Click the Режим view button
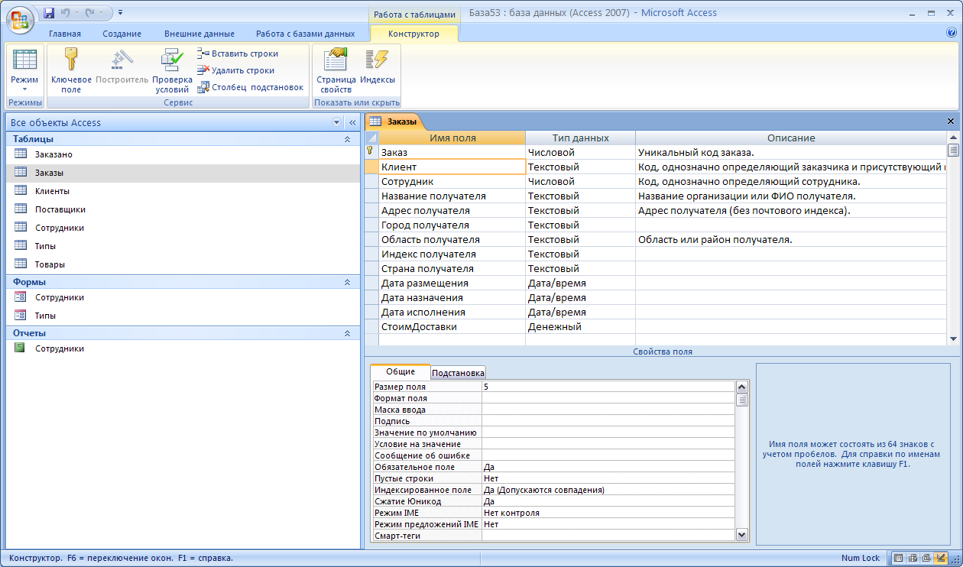This screenshot has width=963, height=567. 24,70
